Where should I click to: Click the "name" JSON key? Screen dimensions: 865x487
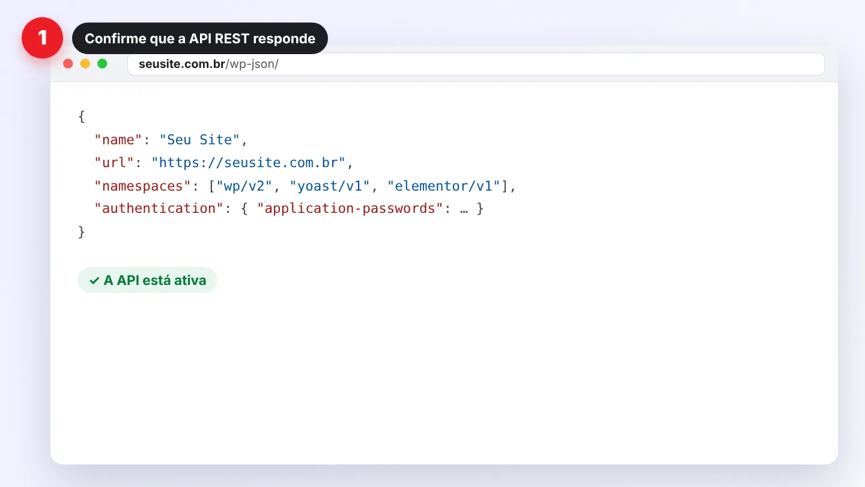pyautogui.click(x=118, y=139)
